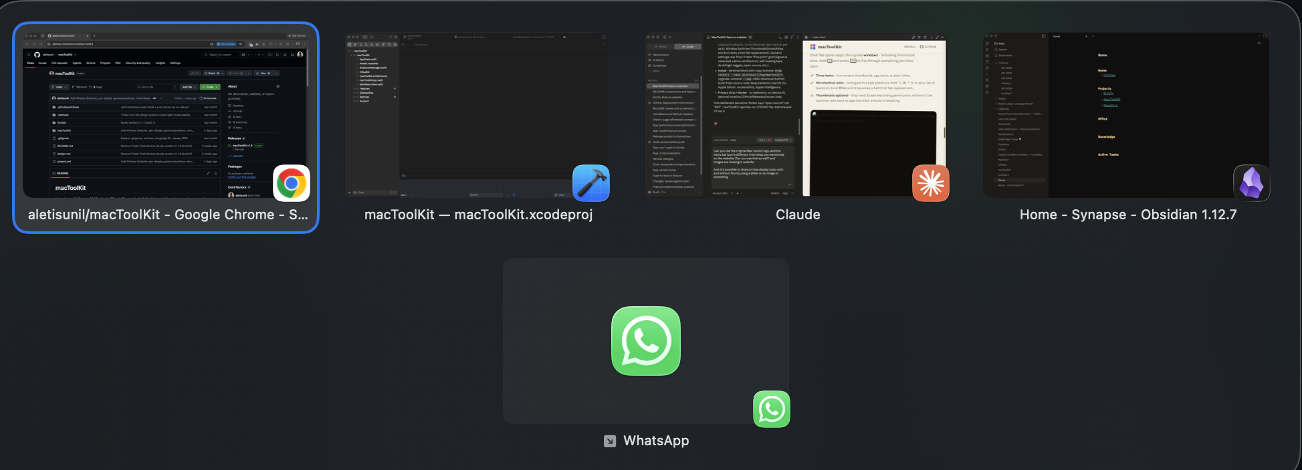The height and width of the screenshot is (470, 1302).
Task: Click the orange Claude starburst icon
Action: click(x=931, y=183)
